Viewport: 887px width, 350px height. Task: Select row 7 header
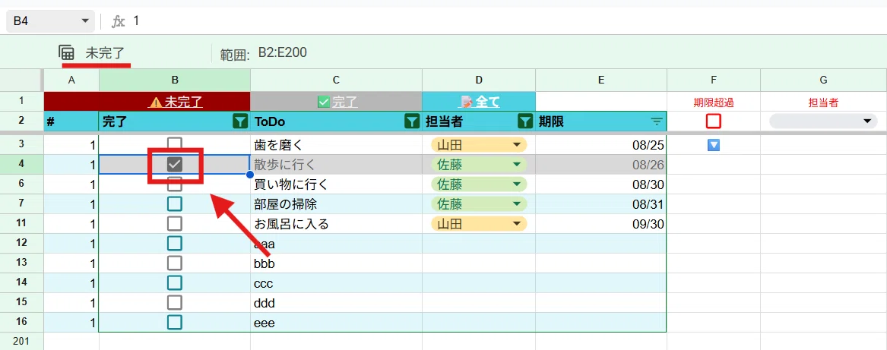click(x=21, y=204)
